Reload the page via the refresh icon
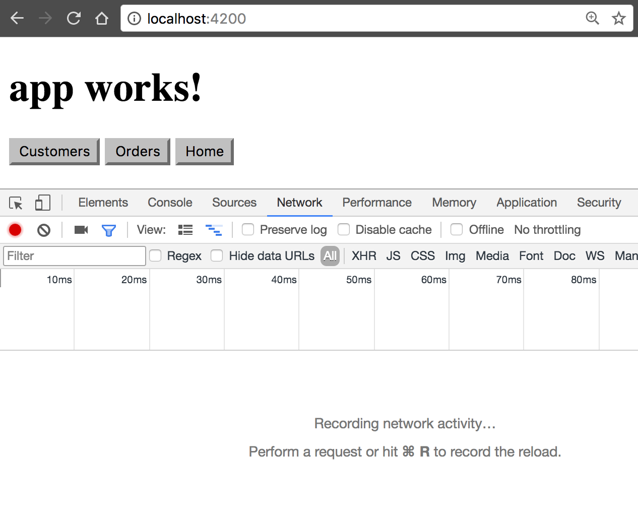Screen dimensions: 638x516 [74, 18]
